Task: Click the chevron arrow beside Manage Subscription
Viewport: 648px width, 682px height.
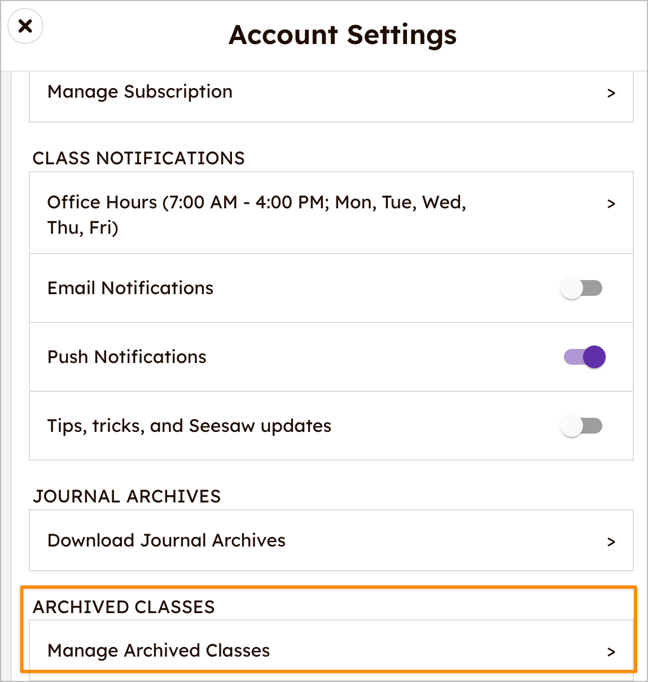Action: (x=611, y=93)
